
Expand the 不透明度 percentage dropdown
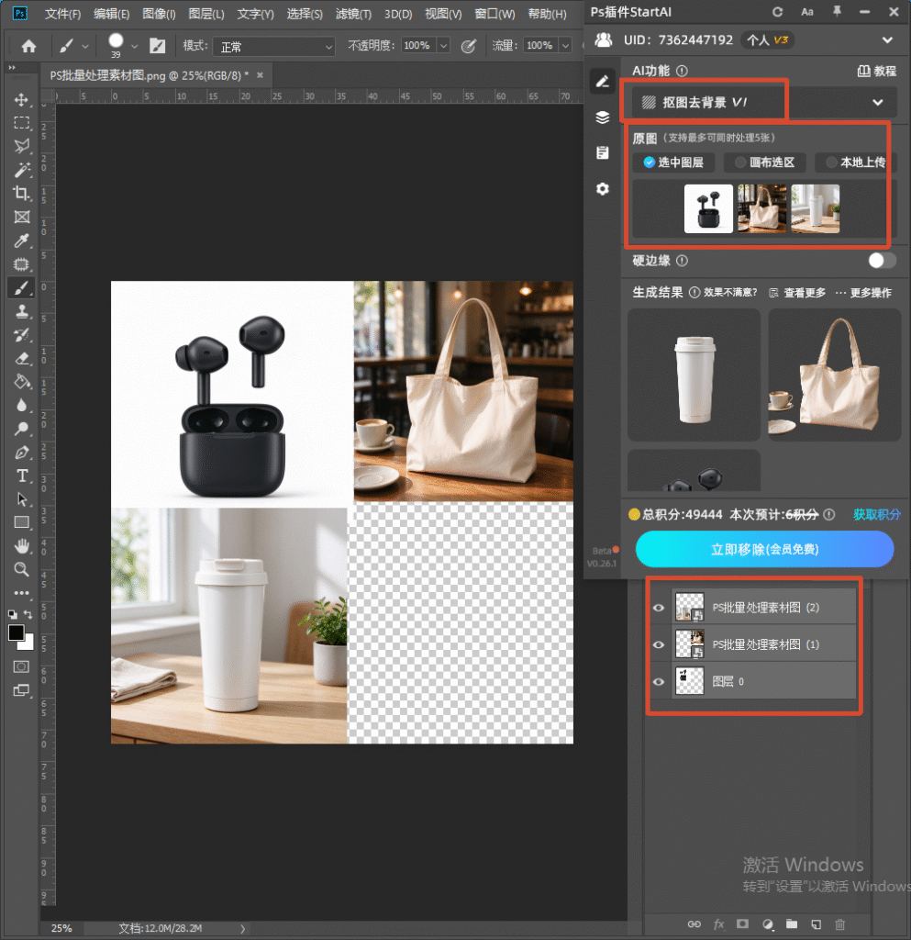(x=443, y=46)
